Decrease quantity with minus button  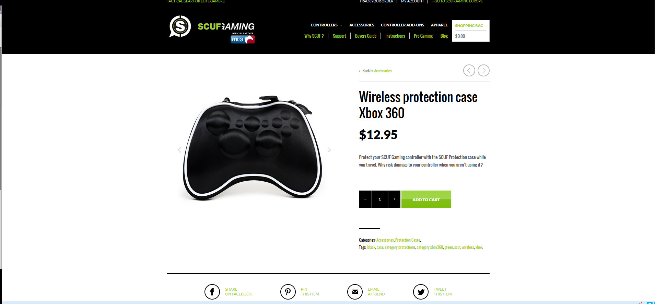pos(365,199)
